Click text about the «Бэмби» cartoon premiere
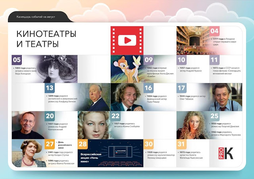 (160, 72)
